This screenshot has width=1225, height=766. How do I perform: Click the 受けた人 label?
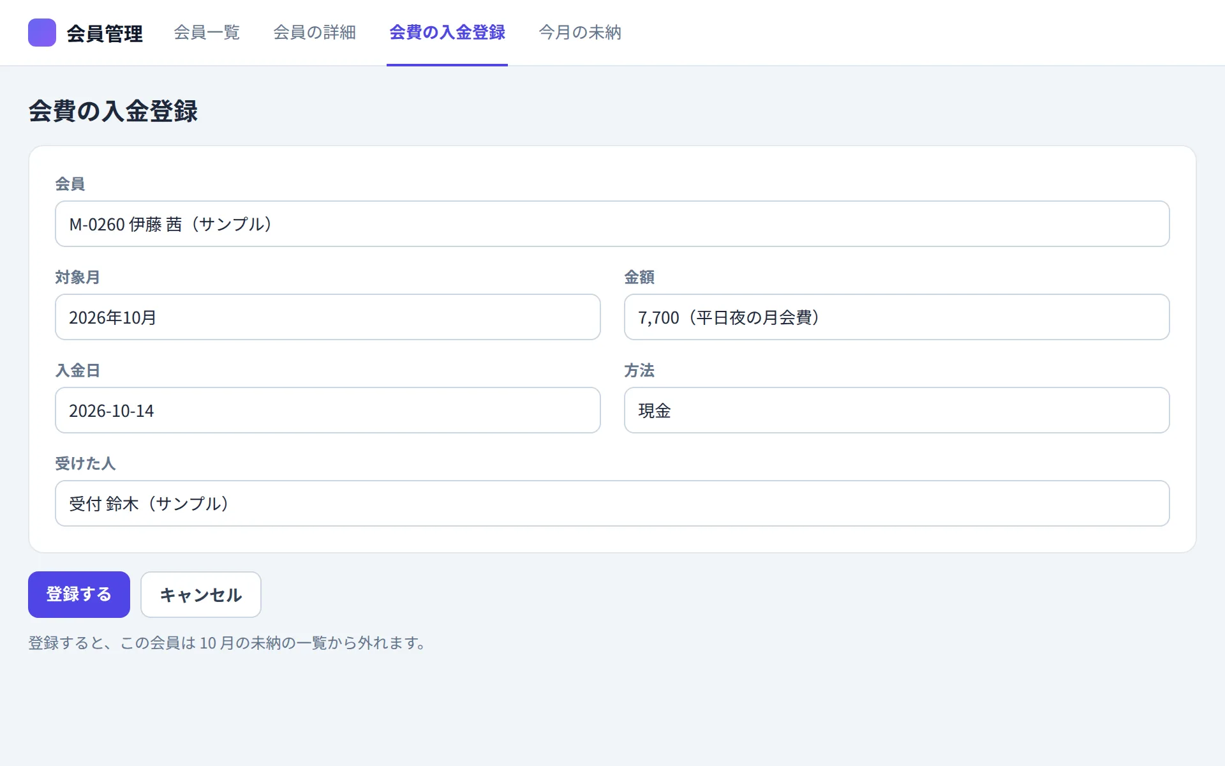tap(85, 463)
